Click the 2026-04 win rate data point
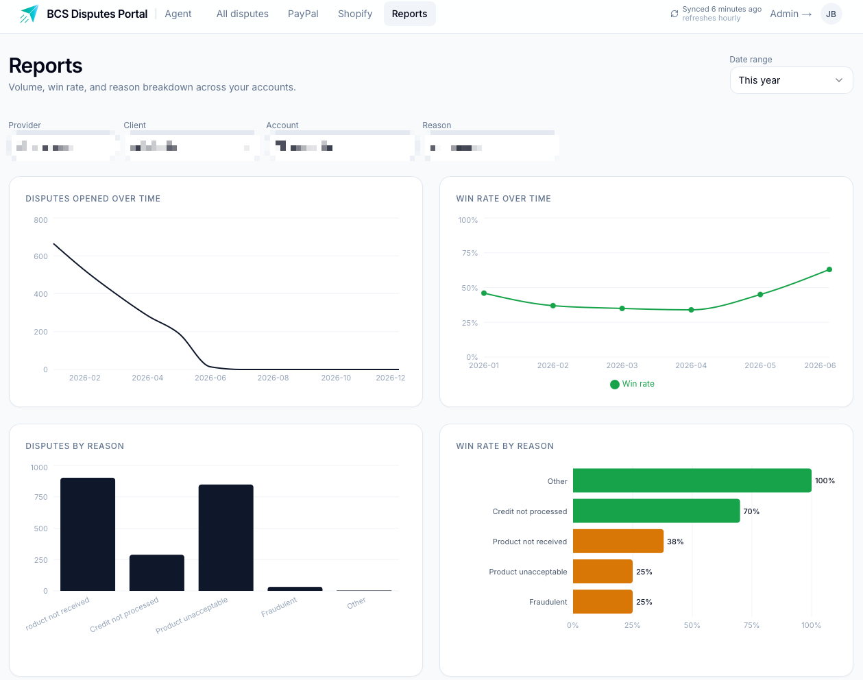The image size is (863, 680). (691, 310)
